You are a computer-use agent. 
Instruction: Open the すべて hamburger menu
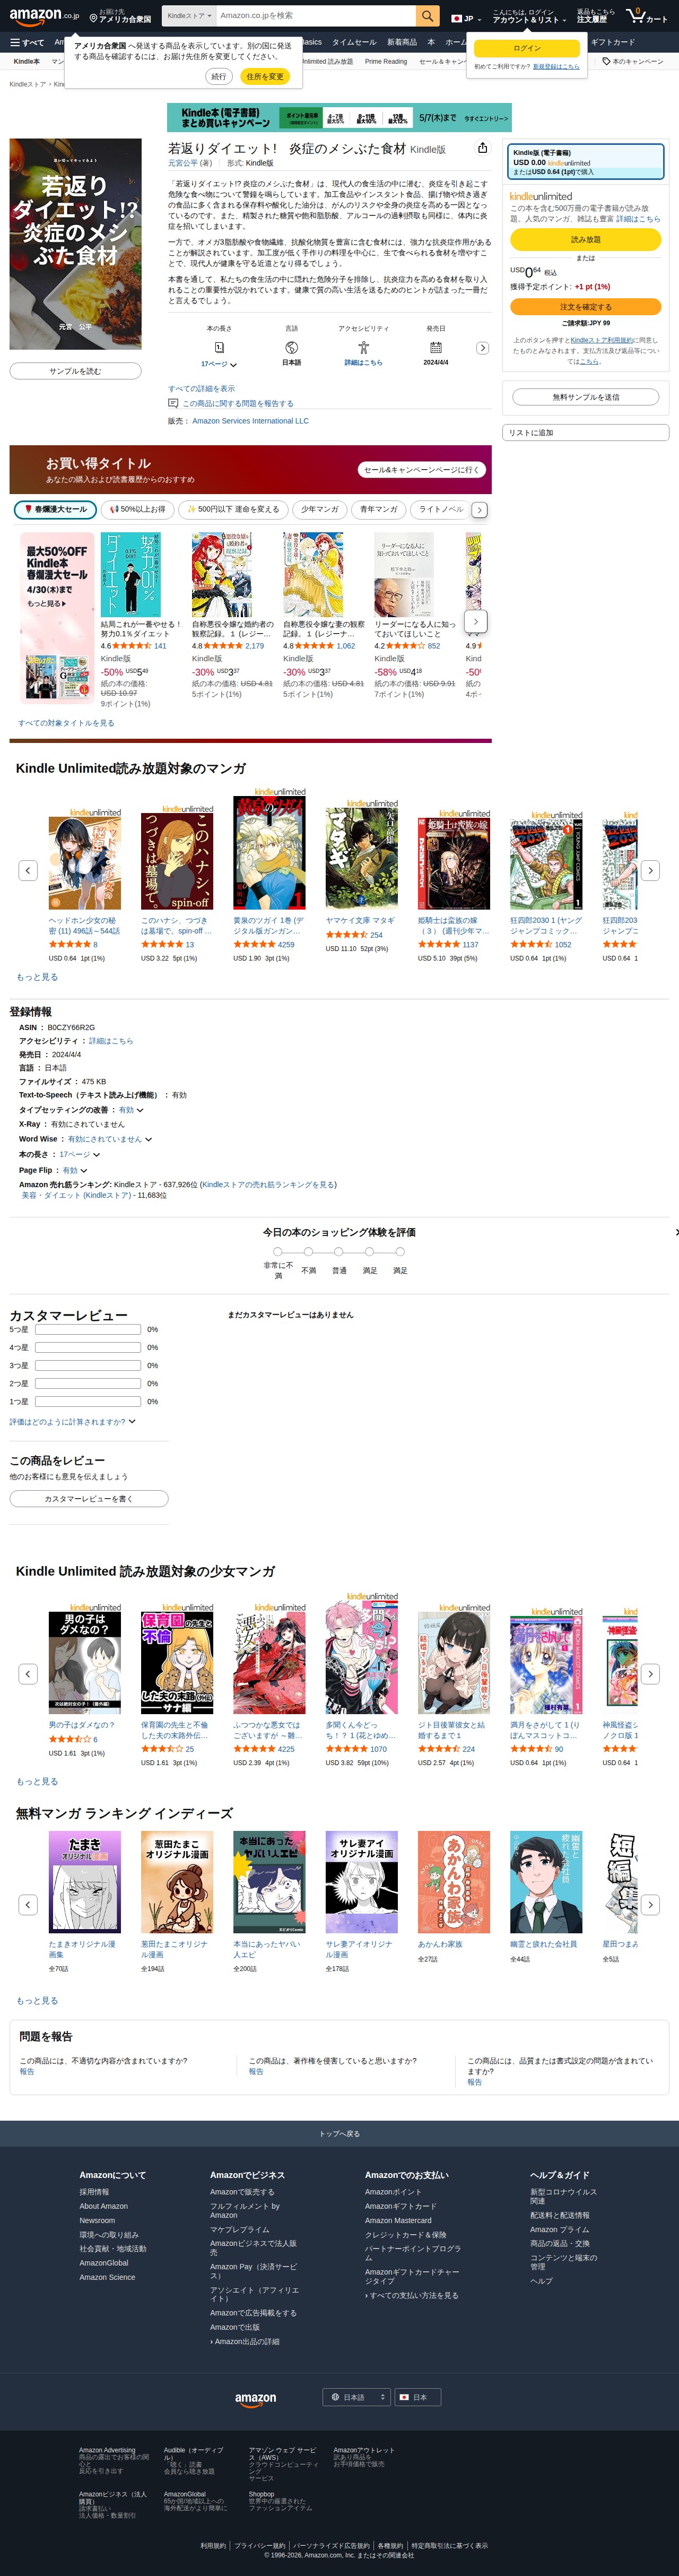pyautogui.click(x=27, y=42)
